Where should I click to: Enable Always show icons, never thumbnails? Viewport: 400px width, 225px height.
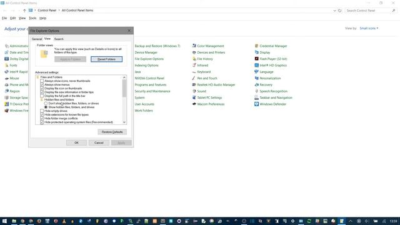pyautogui.click(x=42, y=81)
